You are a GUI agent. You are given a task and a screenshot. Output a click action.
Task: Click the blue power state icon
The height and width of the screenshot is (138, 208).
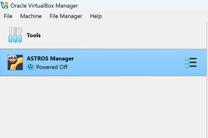click(30, 66)
